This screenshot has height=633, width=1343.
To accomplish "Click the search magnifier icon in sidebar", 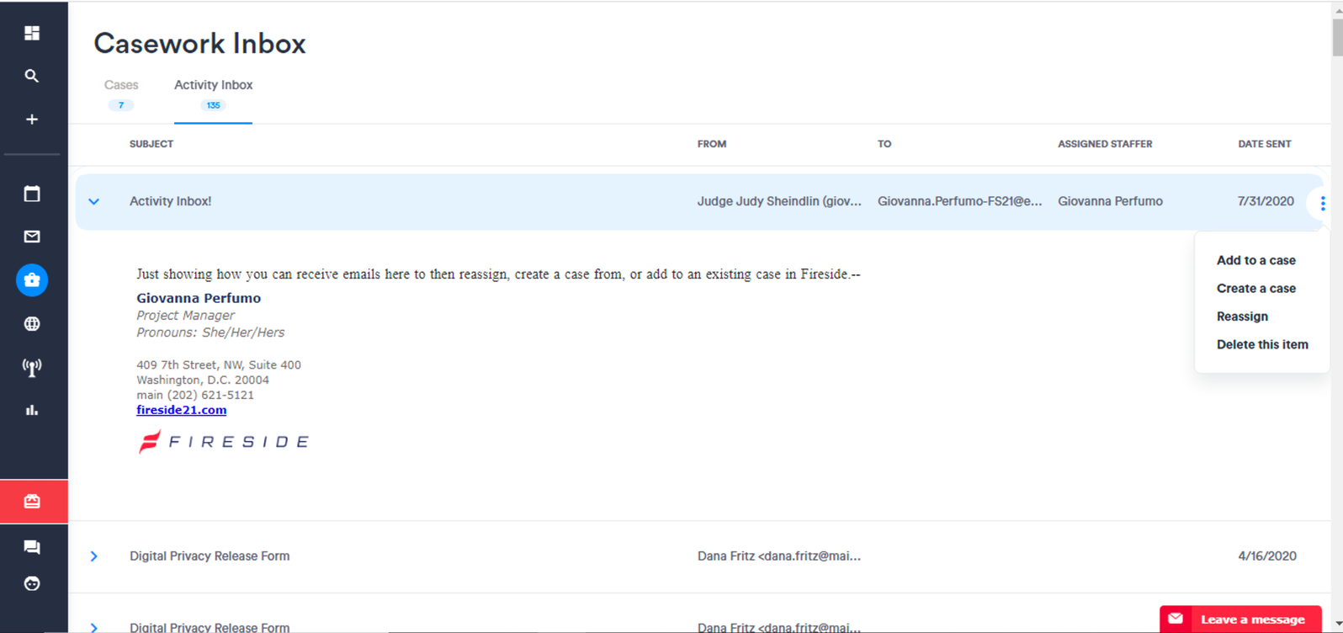I will [x=32, y=76].
